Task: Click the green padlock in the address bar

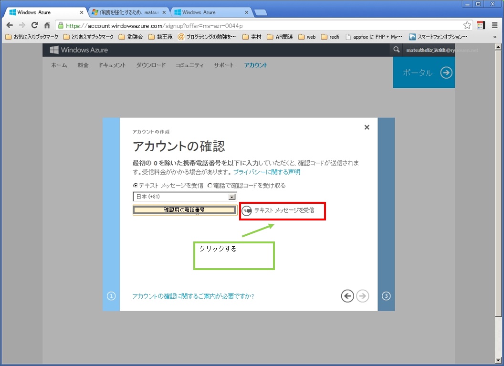Action: click(x=61, y=25)
